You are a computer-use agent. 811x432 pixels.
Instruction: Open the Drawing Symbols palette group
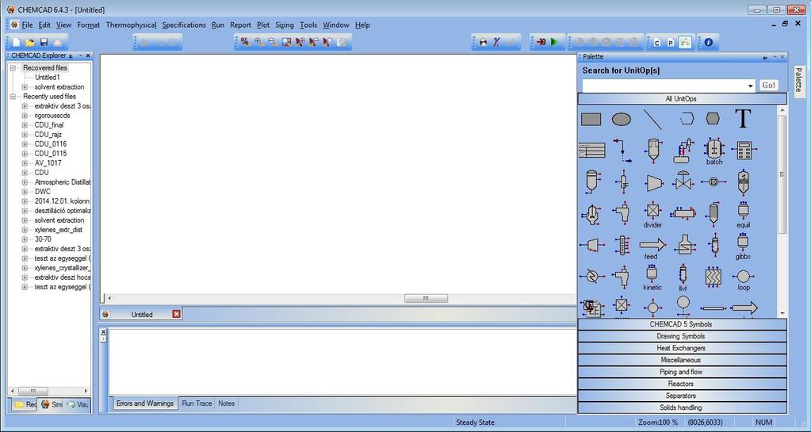[x=681, y=336]
